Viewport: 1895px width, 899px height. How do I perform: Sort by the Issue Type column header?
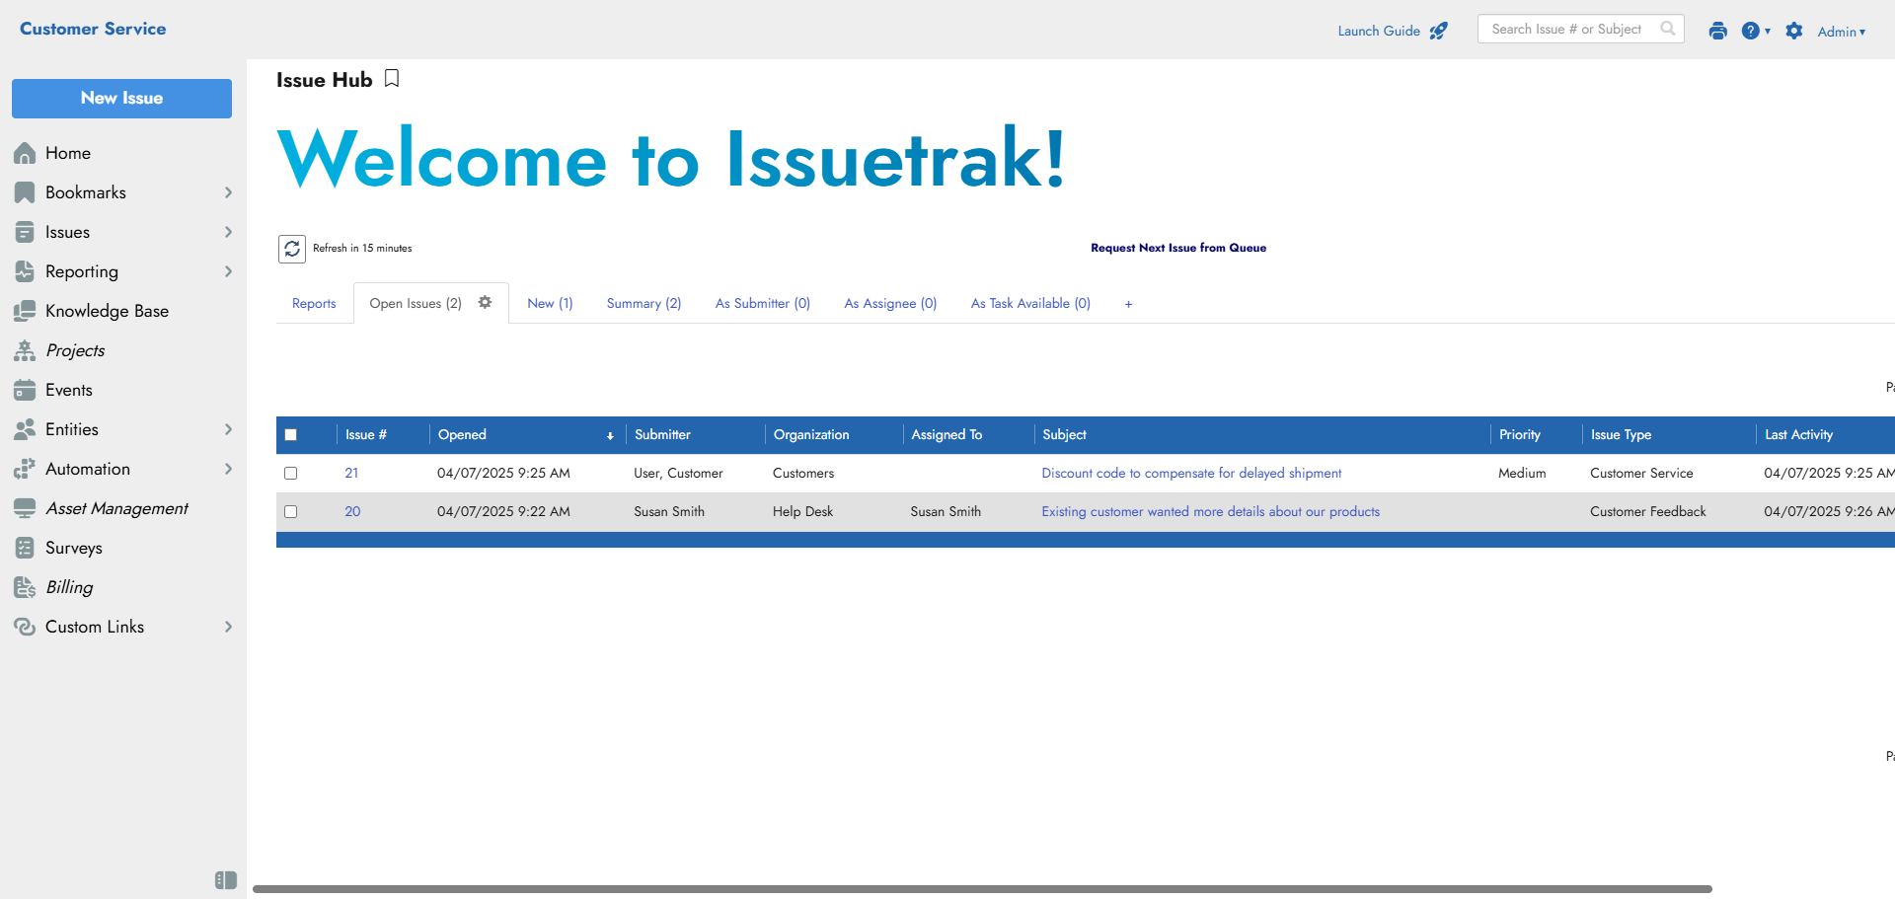1621,435
